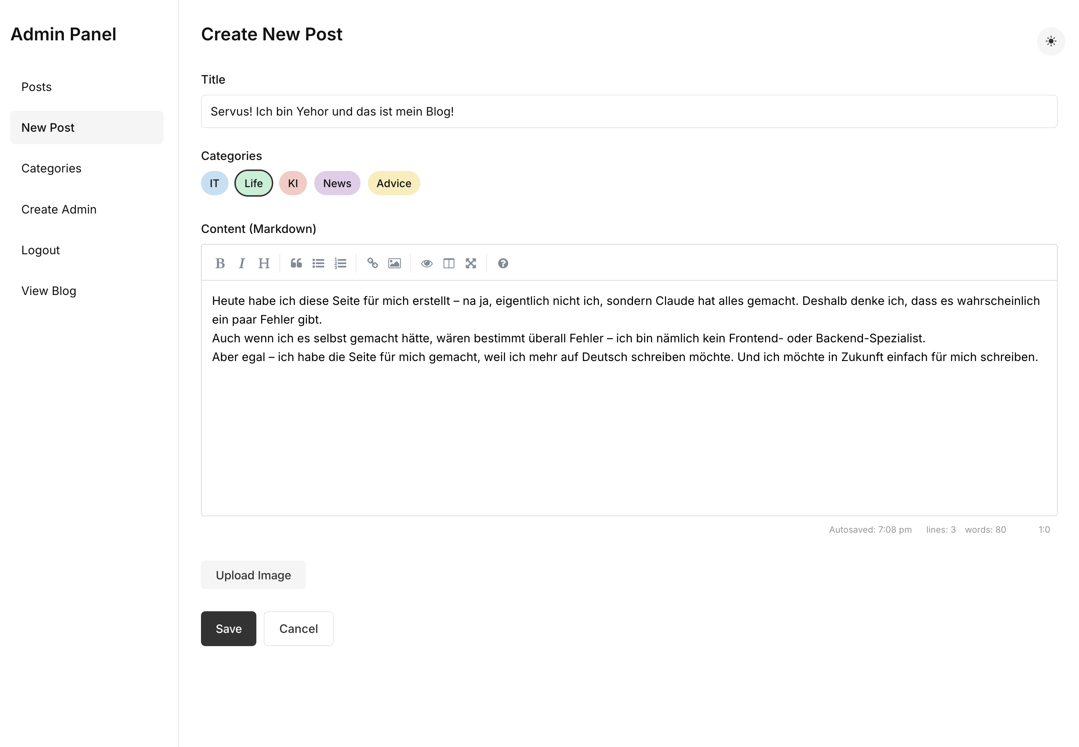Insert a heading
Screen dimensions: 1079x747
coord(263,263)
